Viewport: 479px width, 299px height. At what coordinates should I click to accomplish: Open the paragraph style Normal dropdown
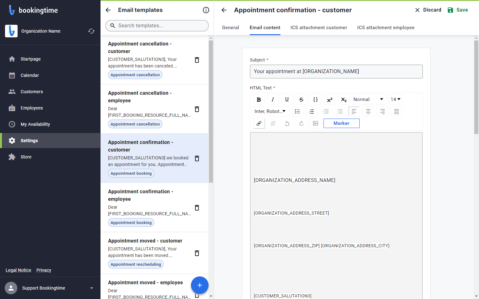pyautogui.click(x=369, y=99)
